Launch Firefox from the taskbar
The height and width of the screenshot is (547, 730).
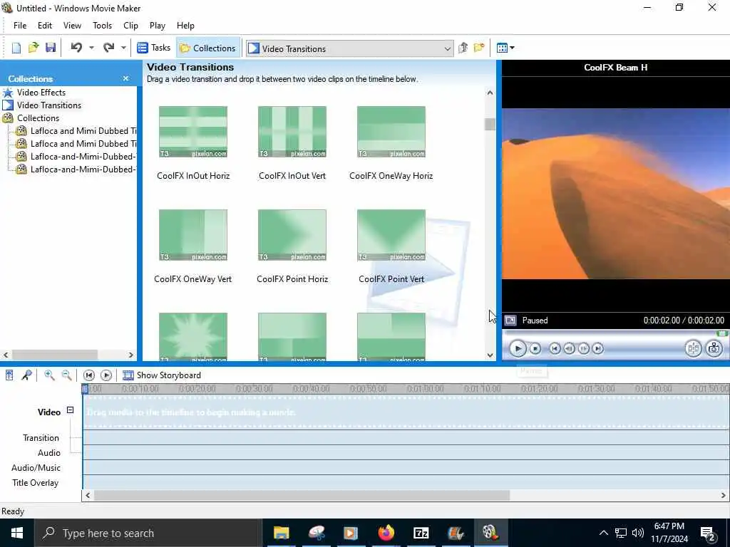pos(386,533)
